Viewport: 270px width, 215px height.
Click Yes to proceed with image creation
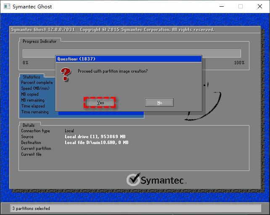(100, 102)
